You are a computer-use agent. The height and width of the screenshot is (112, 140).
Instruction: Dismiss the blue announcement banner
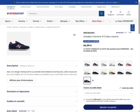click(x=136, y=2)
